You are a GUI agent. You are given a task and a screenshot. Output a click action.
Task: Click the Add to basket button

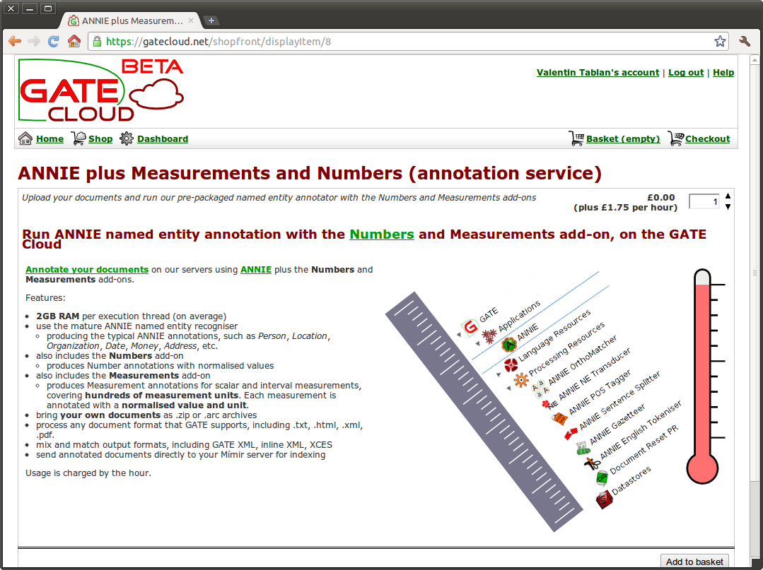click(694, 562)
